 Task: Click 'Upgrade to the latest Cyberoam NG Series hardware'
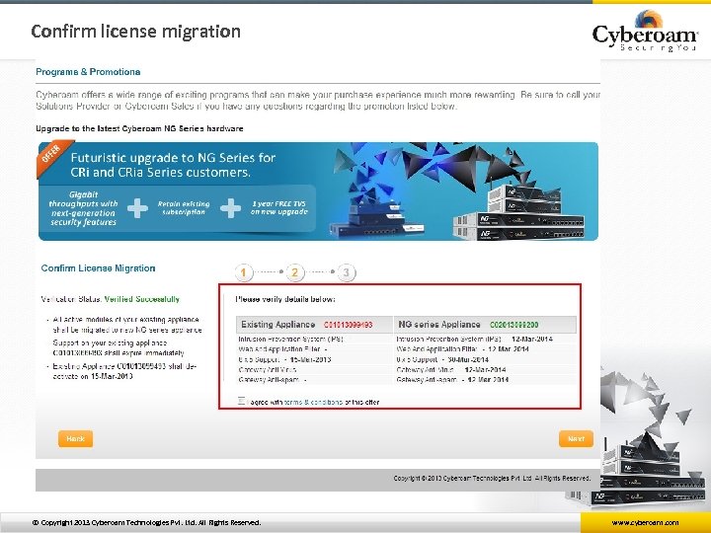139,128
